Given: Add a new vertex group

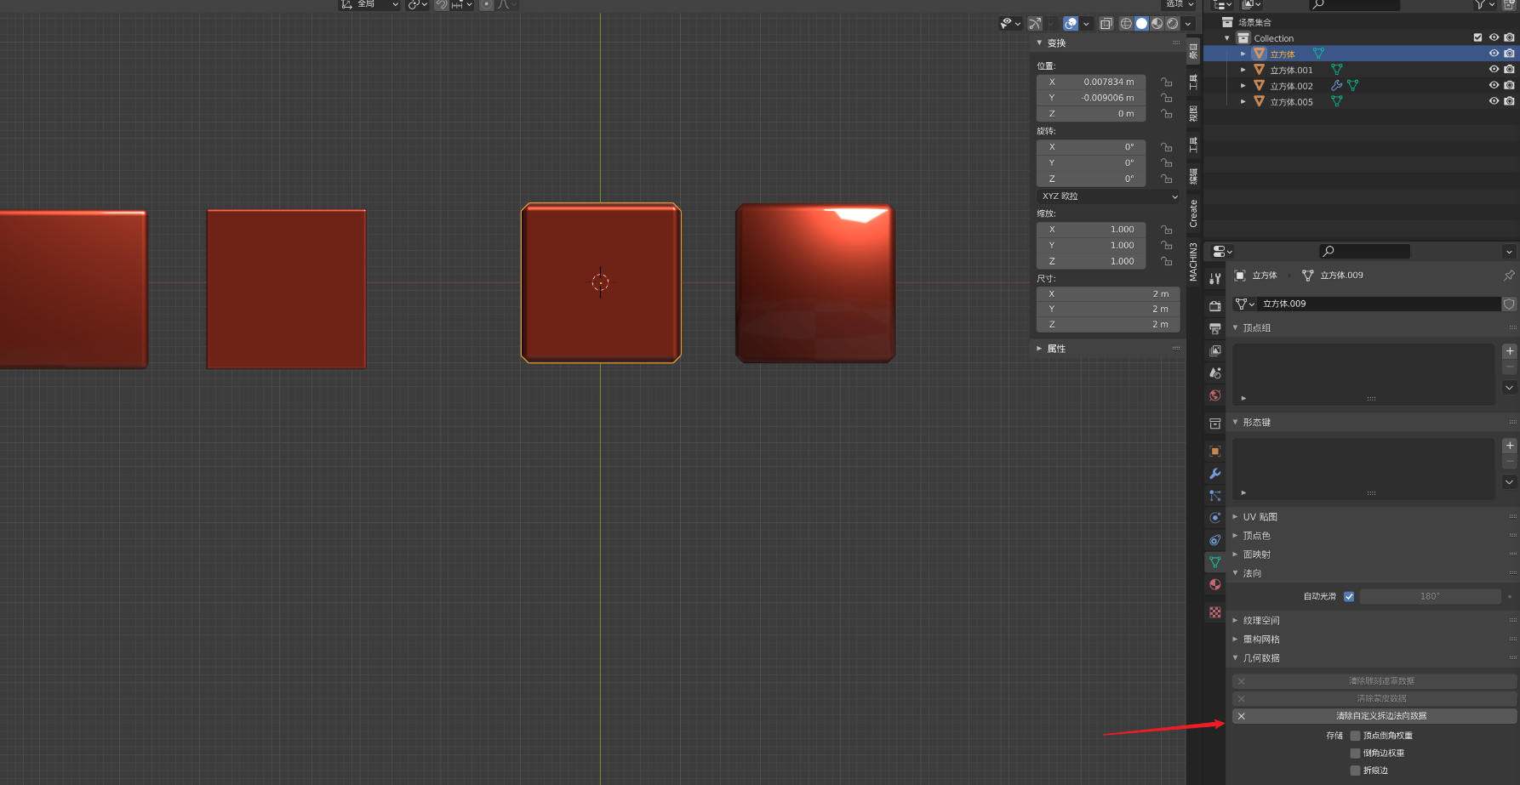Looking at the screenshot, I should pyautogui.click(x=1509, y=351).
